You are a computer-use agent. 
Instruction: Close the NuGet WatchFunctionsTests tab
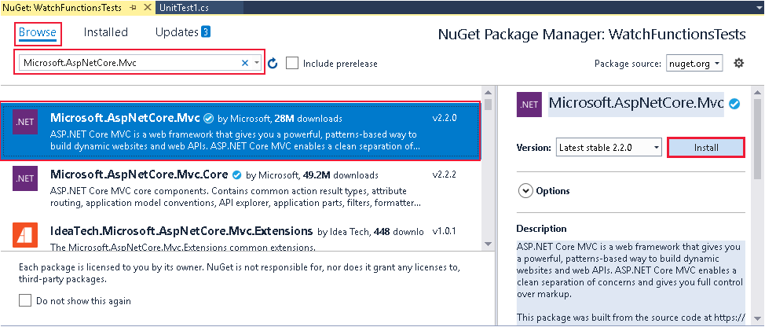tap(147, 6)
